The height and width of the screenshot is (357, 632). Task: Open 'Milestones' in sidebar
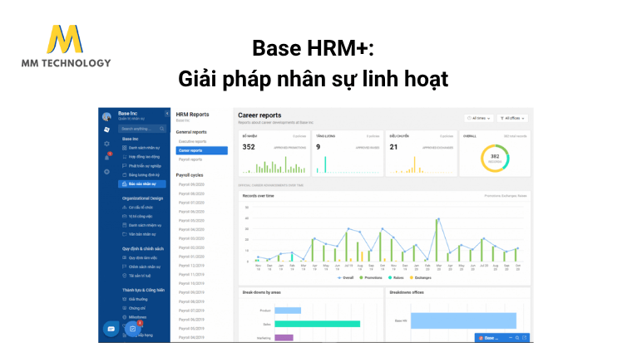point(137,317)
